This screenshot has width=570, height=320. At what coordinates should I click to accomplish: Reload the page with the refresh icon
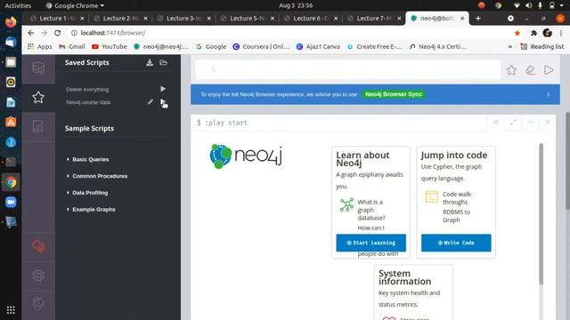point(57,33)
